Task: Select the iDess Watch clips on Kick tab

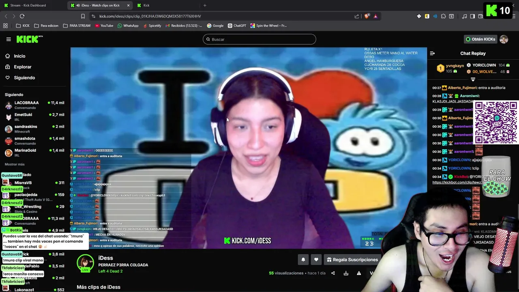Action: tap(100, 5)
